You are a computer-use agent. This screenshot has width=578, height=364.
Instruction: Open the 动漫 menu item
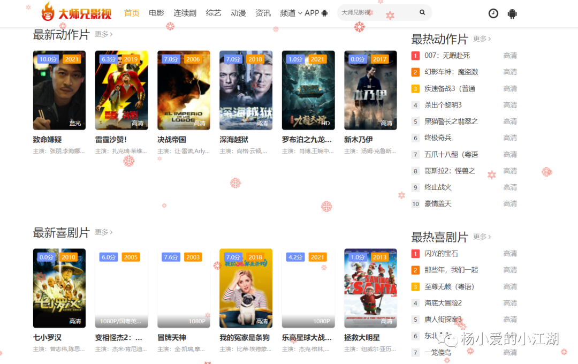pos(238,13)
